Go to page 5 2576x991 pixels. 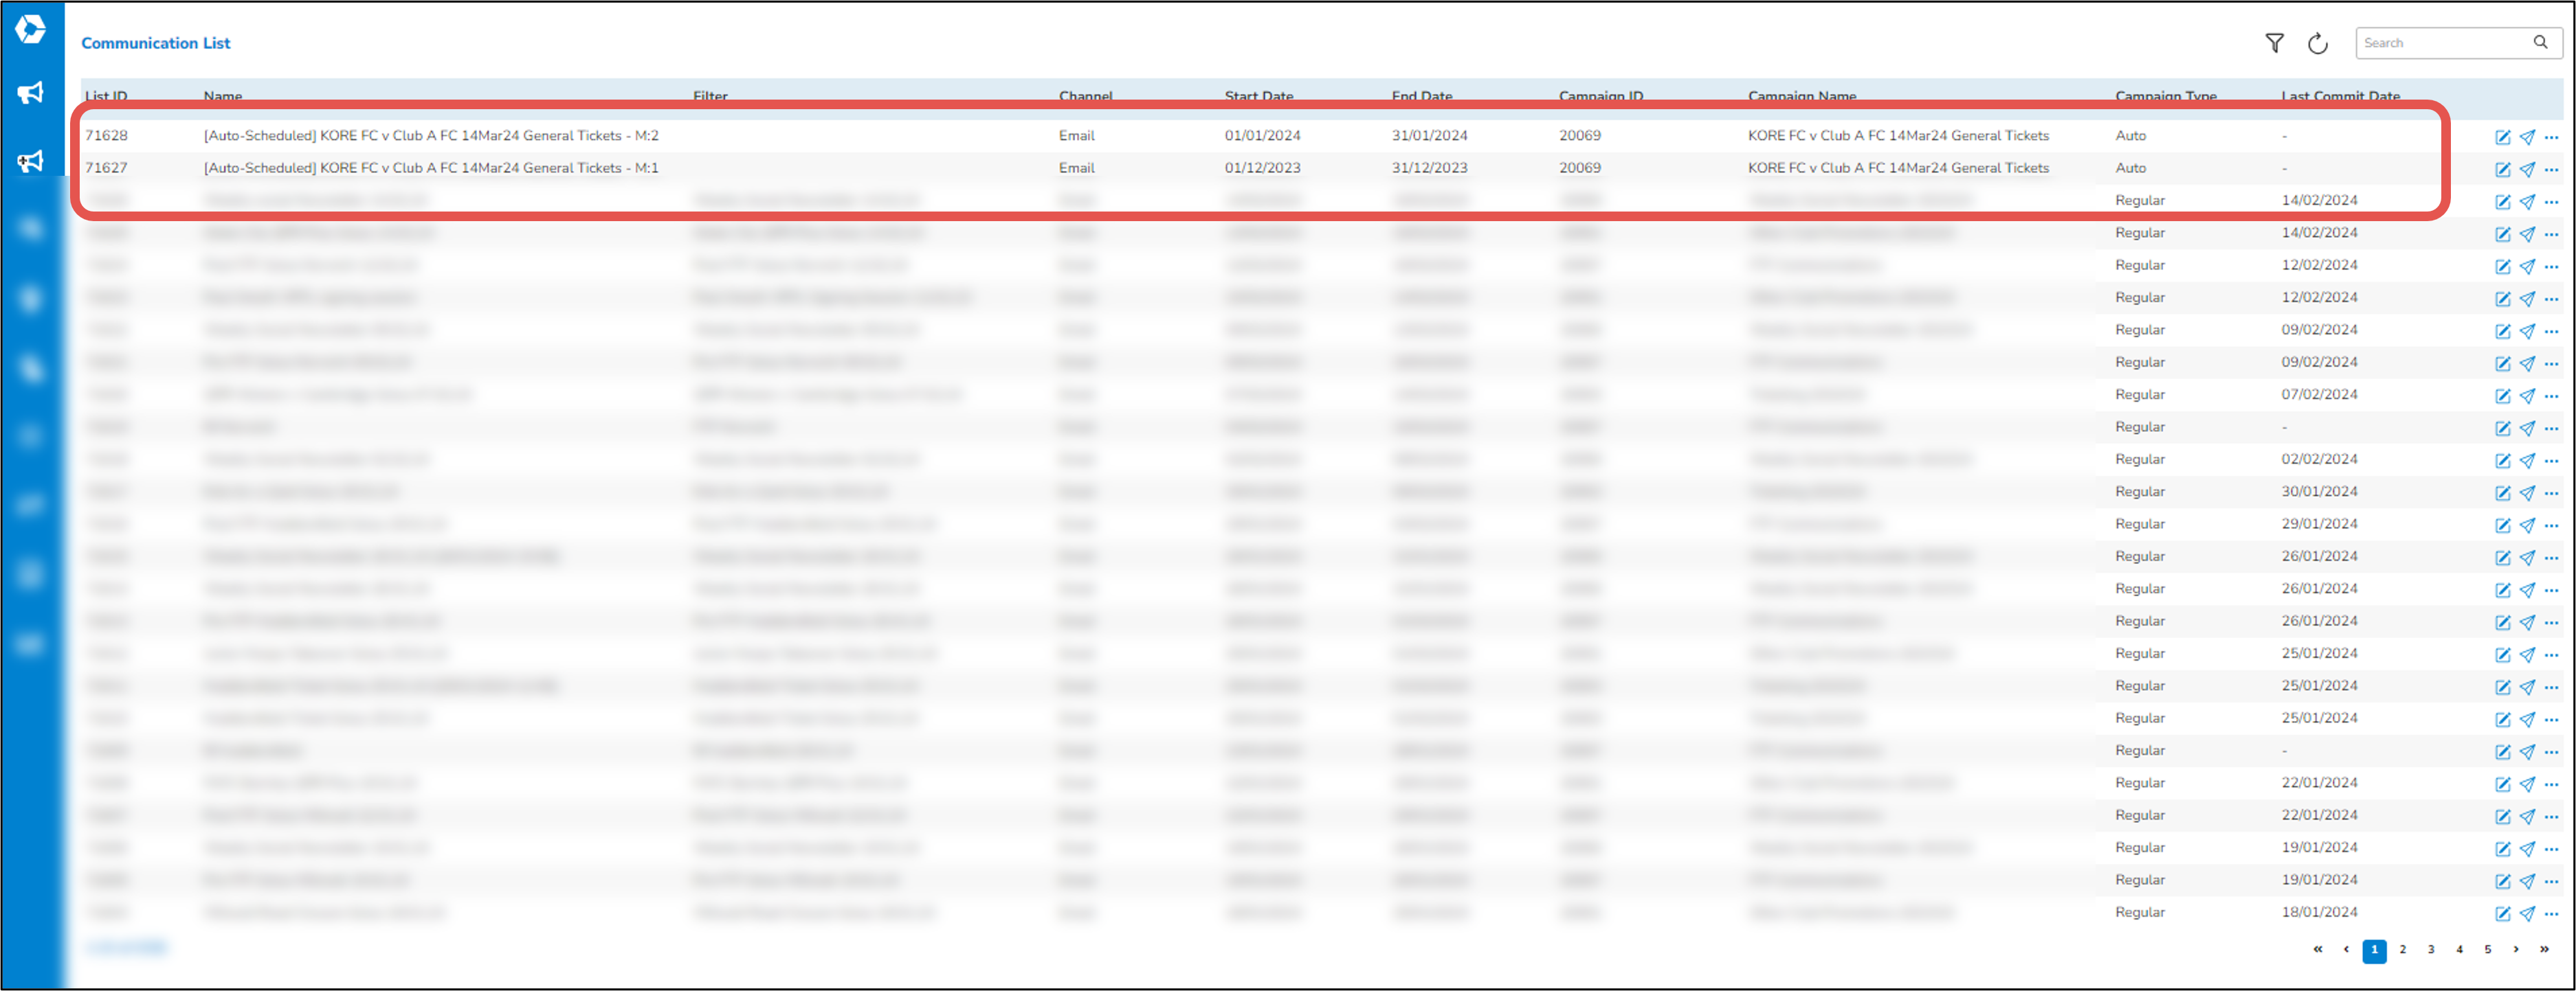coord(2487,950)
